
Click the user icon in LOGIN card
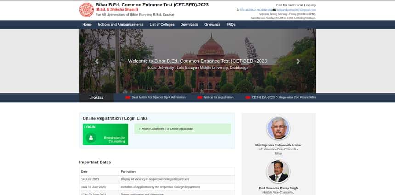(x=91, y=138)
